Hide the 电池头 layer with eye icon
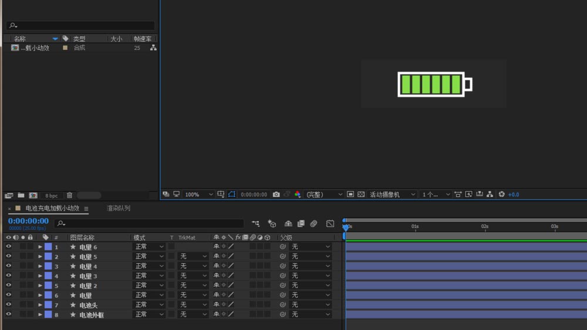Viewport: 587px width, 330px height. tap(8, 305)
